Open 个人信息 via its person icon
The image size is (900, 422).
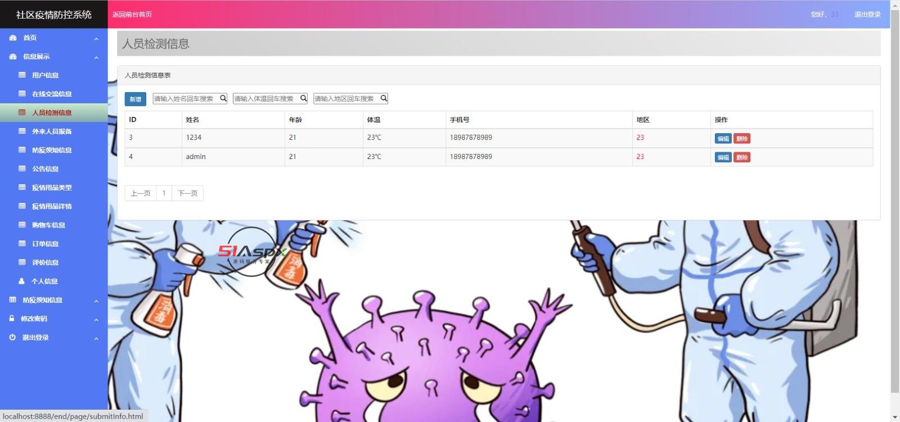click(x=22, y=281)
